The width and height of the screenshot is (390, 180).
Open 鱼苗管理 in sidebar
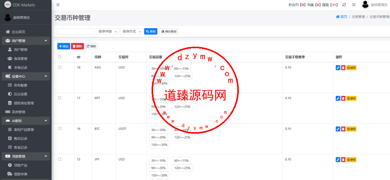[26, 58]
